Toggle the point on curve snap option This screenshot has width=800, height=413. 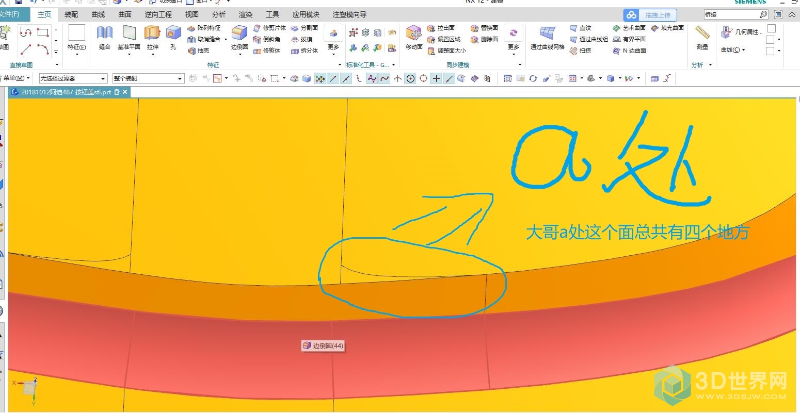[449, 78]
